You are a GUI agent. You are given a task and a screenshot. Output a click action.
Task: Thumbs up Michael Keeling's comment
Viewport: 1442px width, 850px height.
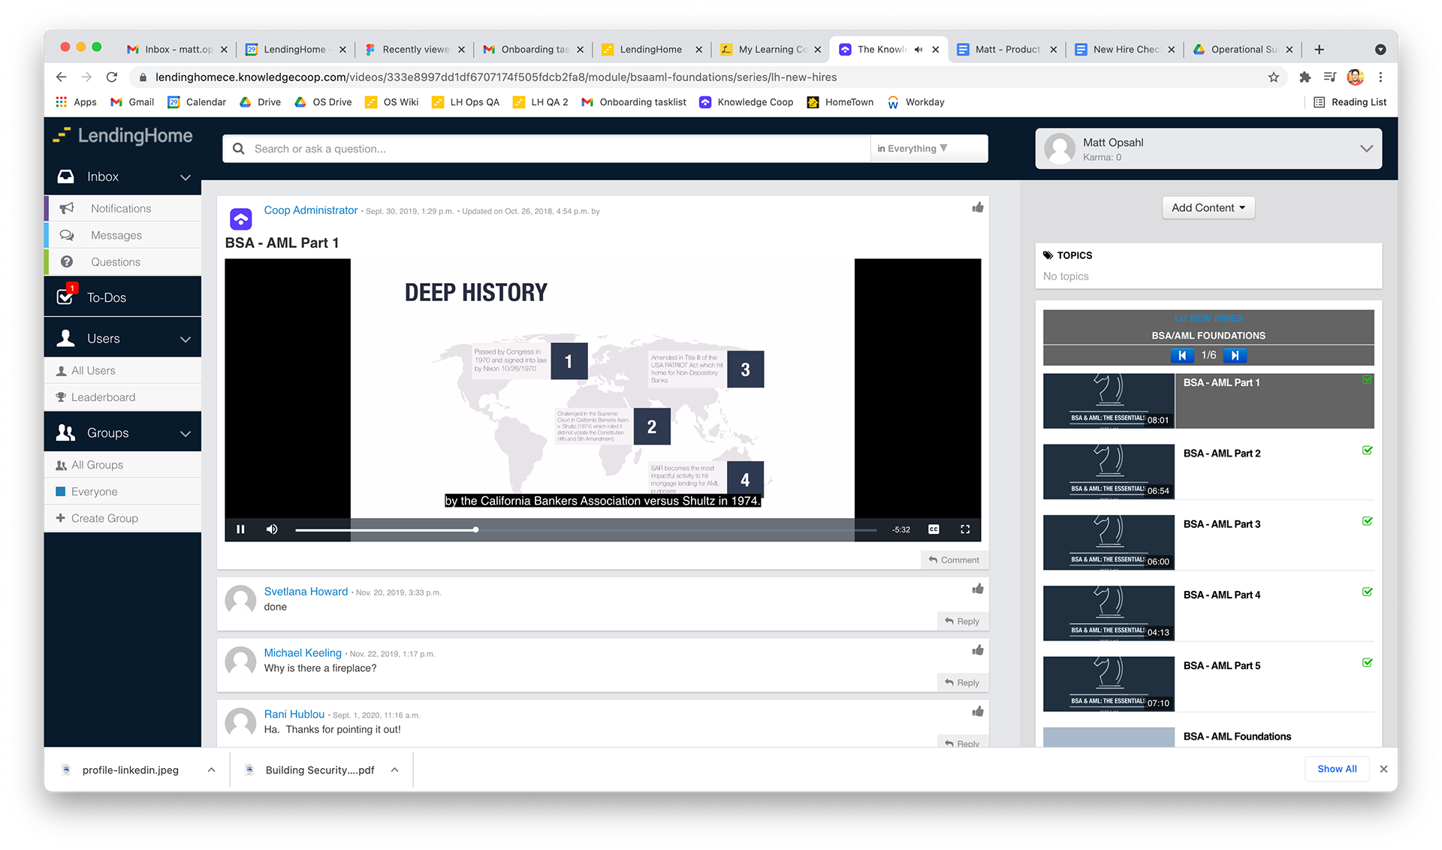pos(977,650)
